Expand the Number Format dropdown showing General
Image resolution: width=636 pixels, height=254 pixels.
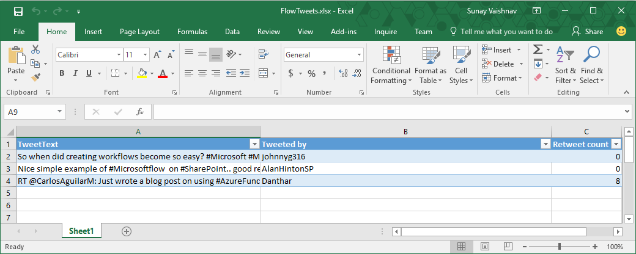click(x=360, y=55)
